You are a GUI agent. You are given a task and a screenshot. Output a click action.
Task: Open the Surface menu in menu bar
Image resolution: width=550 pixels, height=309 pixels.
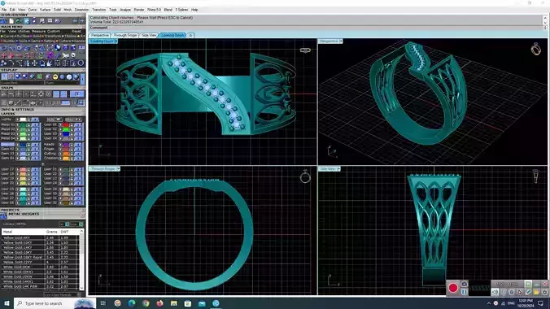(45, 10)
